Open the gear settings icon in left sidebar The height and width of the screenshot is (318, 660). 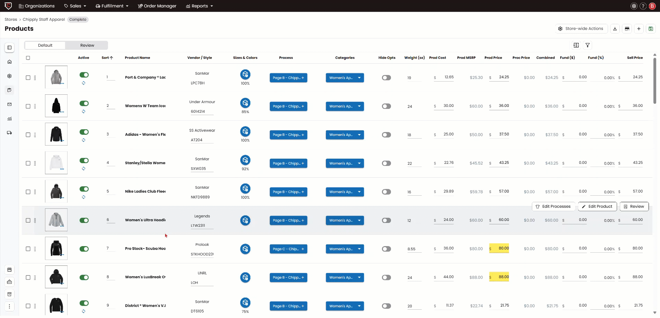pyautogui.click(x=9, y=76)
